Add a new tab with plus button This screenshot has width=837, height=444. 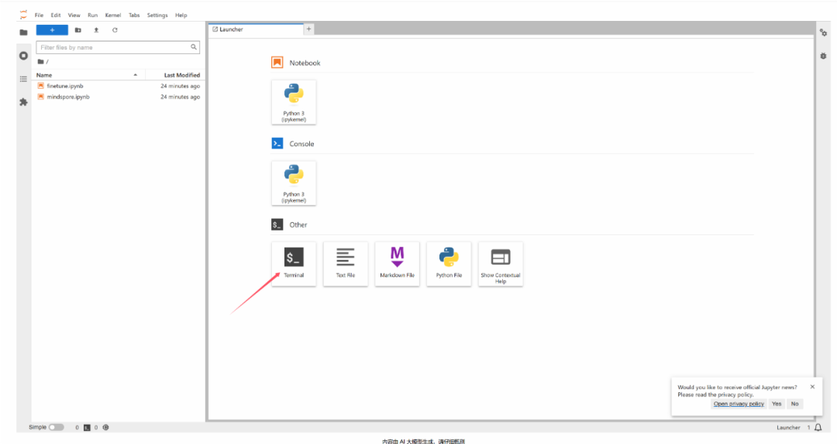308,29
